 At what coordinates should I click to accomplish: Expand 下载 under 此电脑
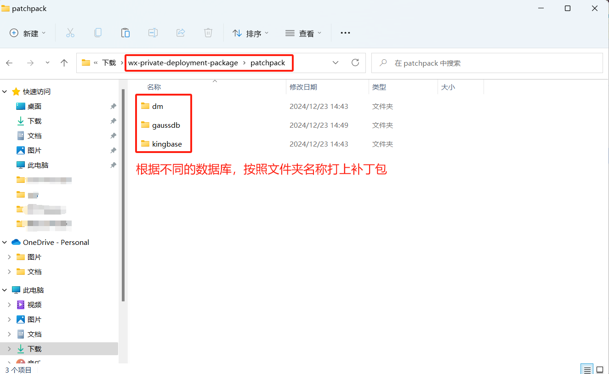[9, 349]
